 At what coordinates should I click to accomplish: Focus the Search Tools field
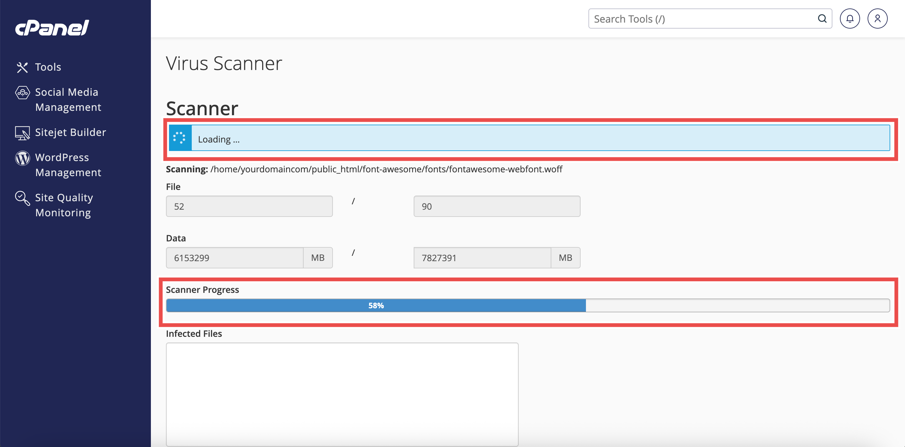(x=703, y=19)
